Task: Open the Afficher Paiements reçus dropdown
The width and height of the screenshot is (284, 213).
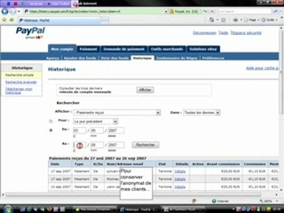Action: click(x=117, y=112)
